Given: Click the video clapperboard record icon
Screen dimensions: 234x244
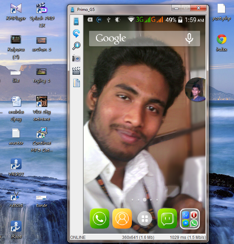Looking at the screenshot, I should tap(76, 71).
